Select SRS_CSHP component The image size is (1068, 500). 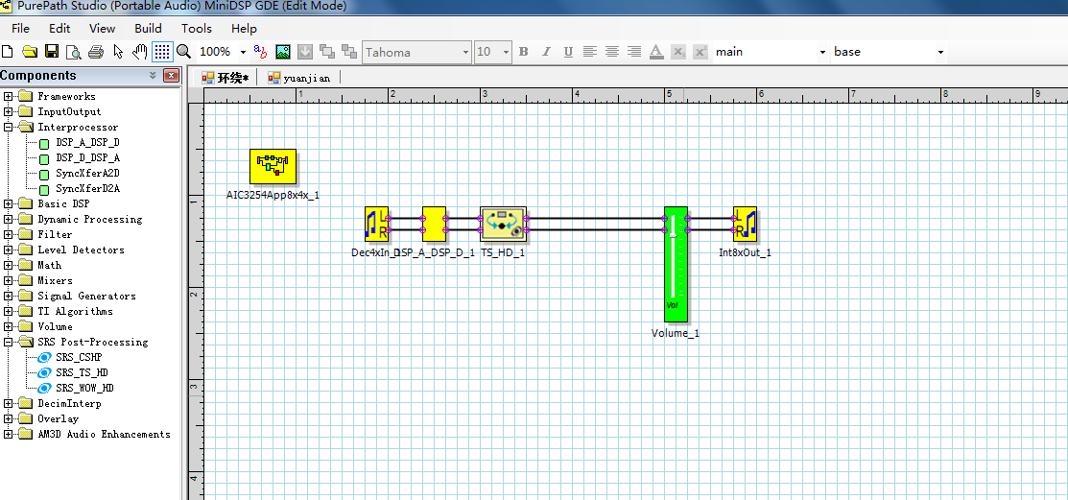[79, 358]
